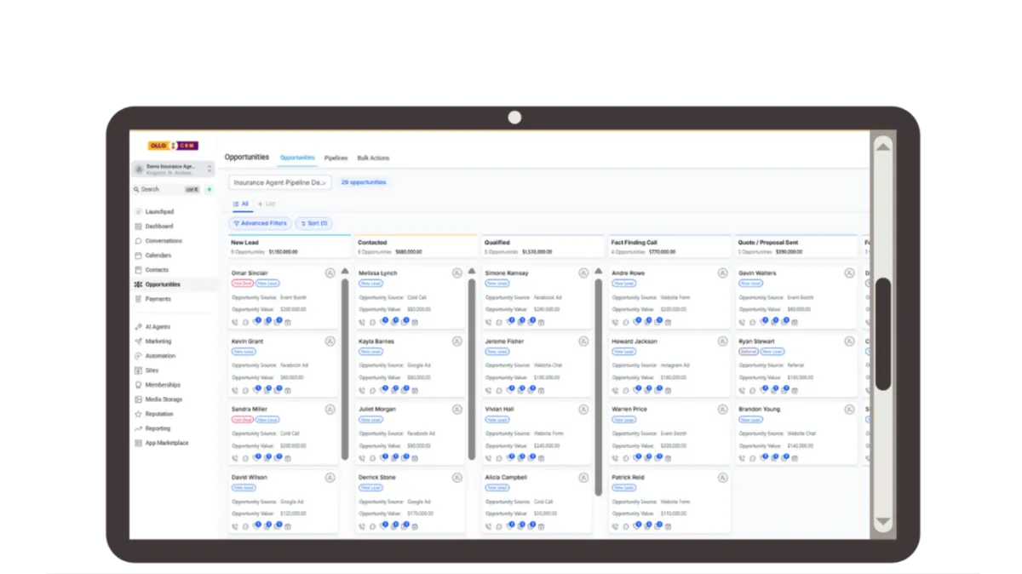Viewport: 1022px width, 574px height.
Task: Click the New Lead column scroll-up arrow
Action: (x=345, y=272)
